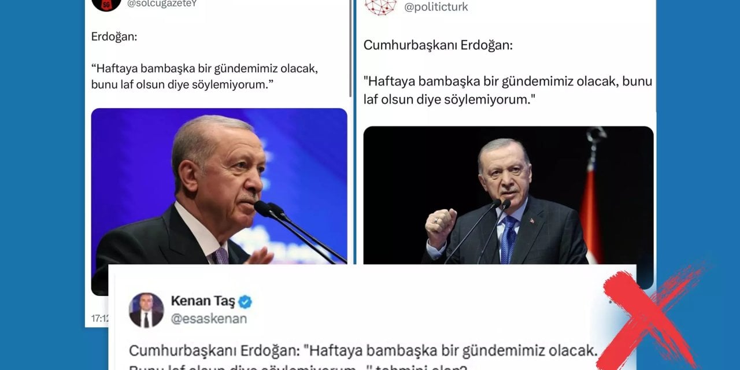Click Kenan Taş's tweet text starting 'Cumhurbaşkanı Erdoğan'
The image size is (740, 370).
(362, 360)
